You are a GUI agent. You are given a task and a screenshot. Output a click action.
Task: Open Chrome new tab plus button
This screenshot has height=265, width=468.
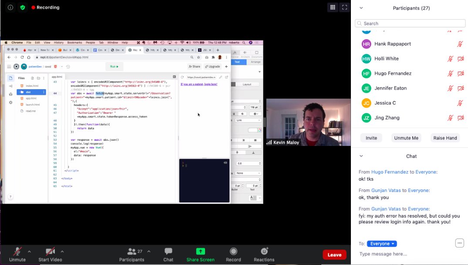click(218, 50)
